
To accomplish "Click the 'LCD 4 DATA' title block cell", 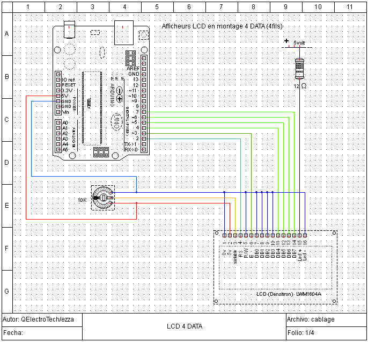I will [x=184, y=326].
